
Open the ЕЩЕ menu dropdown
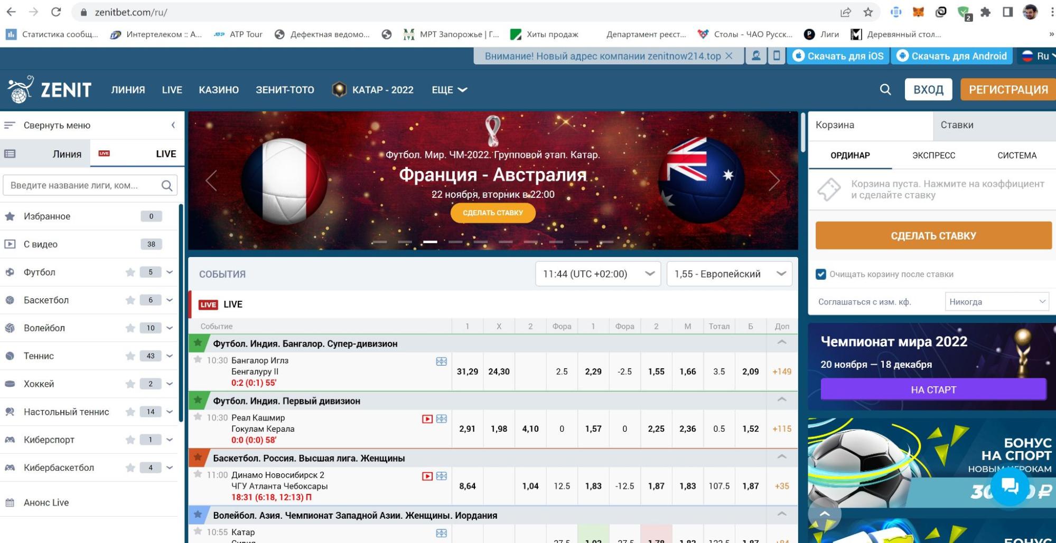tap(450, 90)
